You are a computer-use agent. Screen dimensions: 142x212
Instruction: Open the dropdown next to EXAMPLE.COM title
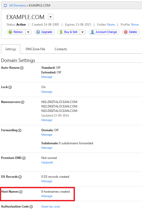(x=51, y=17)
